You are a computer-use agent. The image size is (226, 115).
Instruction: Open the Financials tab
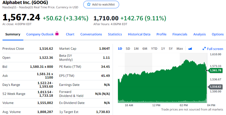(x=180, y=34)
